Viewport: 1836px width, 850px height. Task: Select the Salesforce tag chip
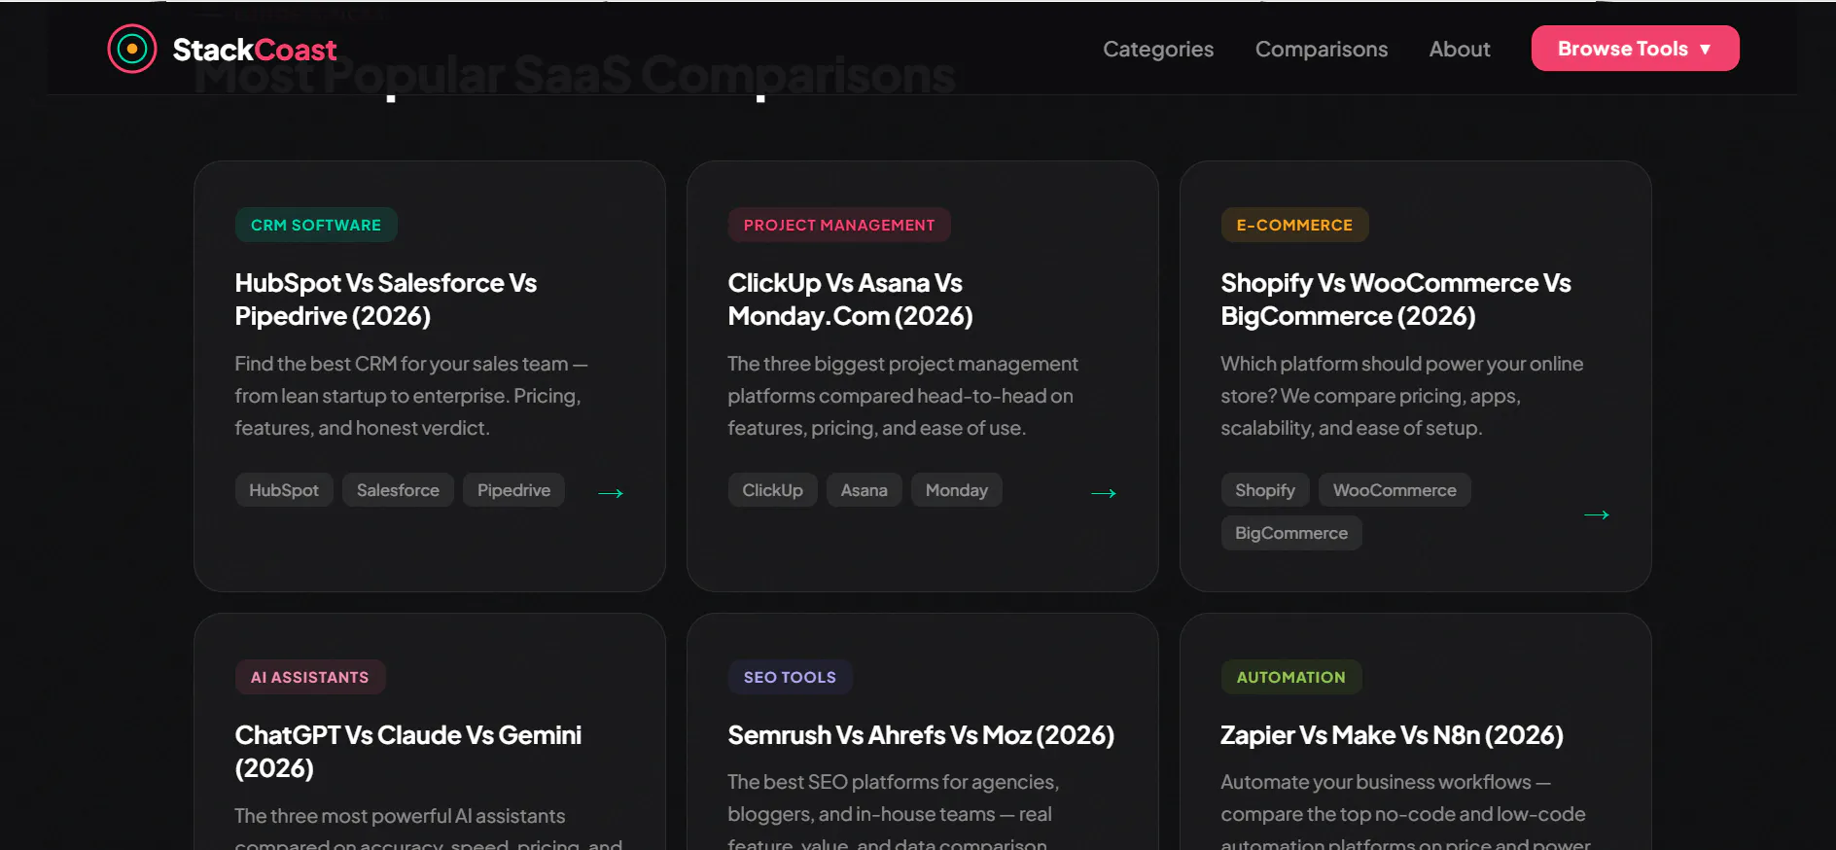(398, 490)
